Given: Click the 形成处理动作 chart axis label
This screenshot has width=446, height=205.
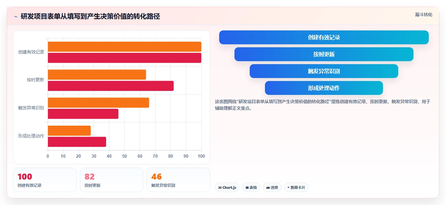Looking at the screenshot, I should [x=31, y=136].
